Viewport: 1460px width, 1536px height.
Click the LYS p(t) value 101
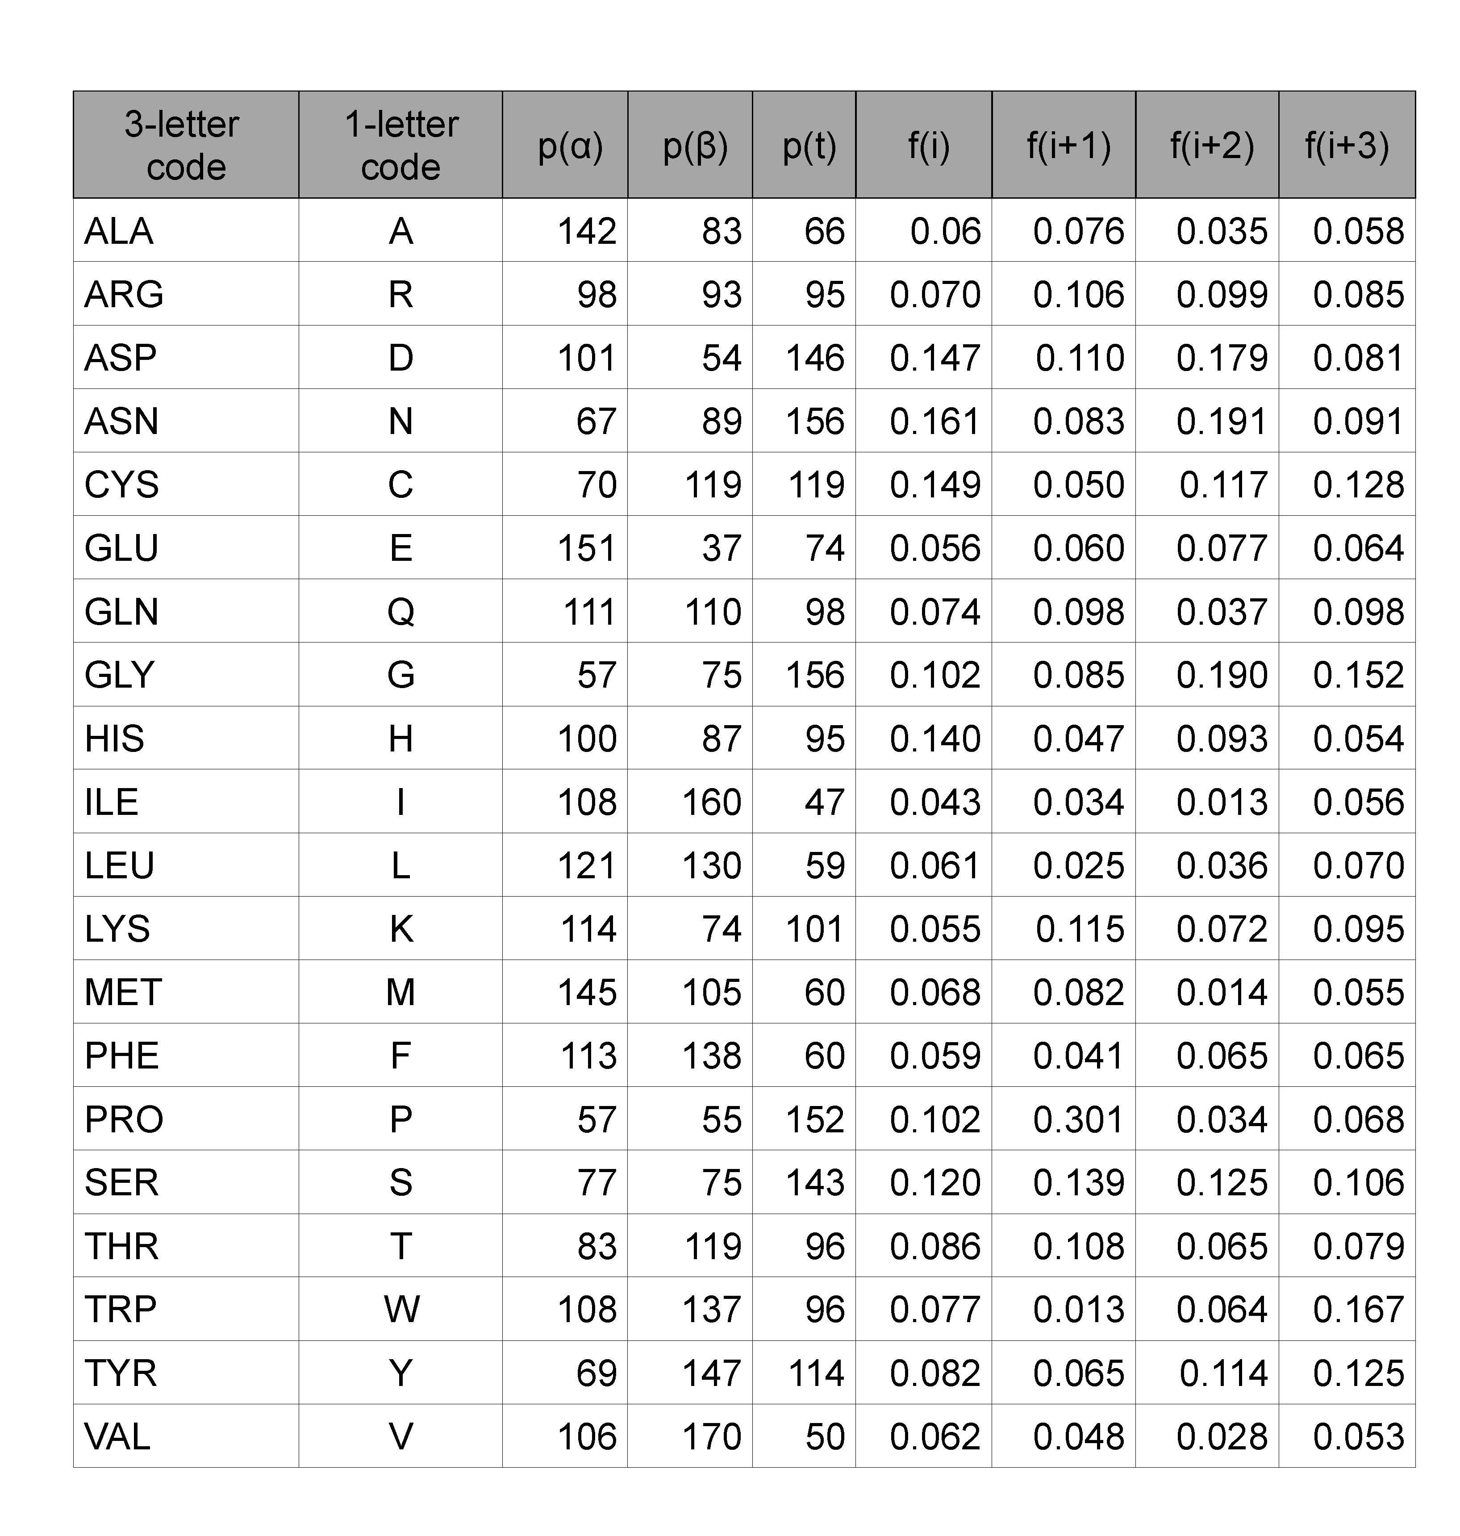(x=814, y=929)
